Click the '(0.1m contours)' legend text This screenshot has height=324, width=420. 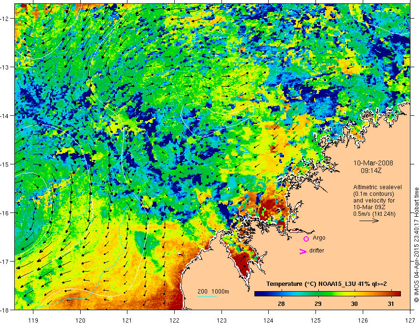tap(374, 194)
